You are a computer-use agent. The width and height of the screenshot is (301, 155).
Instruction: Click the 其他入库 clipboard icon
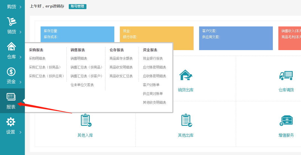pyautogui.click(x=86, y=121)
